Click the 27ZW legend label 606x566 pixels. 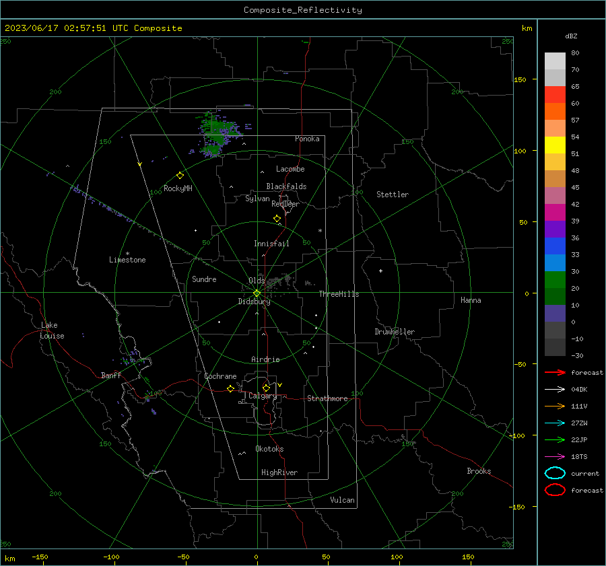[579, 423]
